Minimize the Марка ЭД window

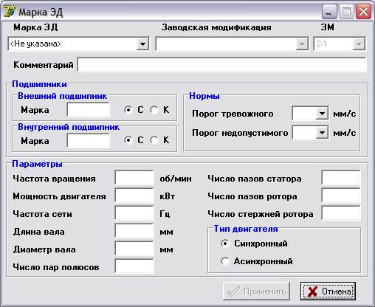coord(329,12)
